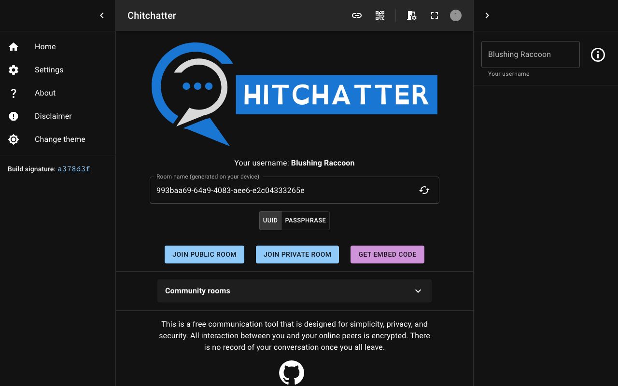Click the Change theme brightness icon

14,139
